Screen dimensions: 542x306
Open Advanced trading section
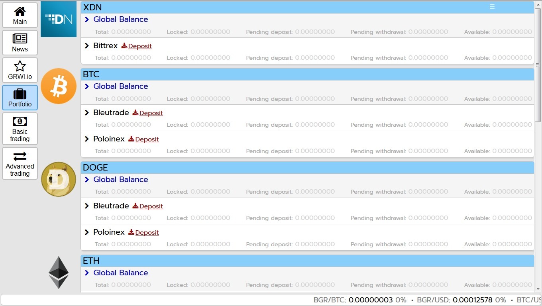20,163
